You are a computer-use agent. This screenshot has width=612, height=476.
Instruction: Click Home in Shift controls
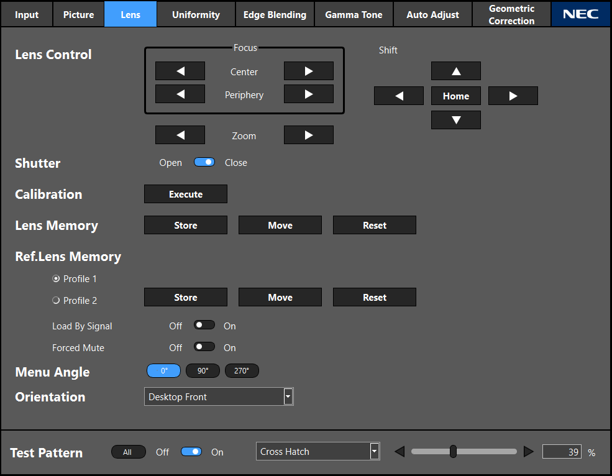tap(456, 96)
